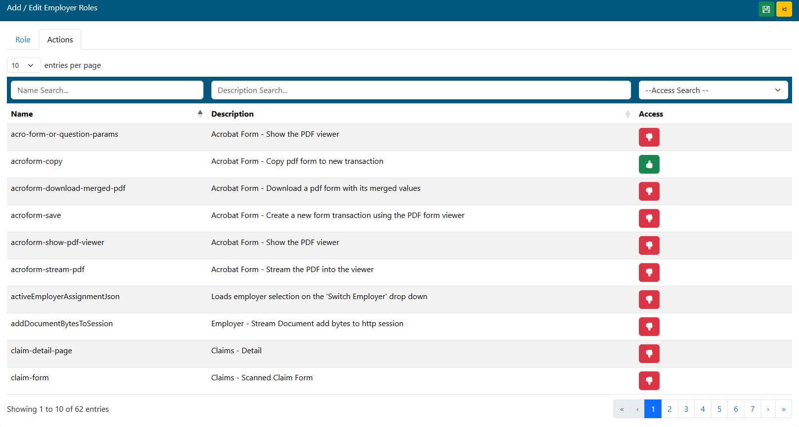Screen dimensions: 799x427
Task: Enable access for activeEmployerAssignmentJson
Action: click(649, 300)
